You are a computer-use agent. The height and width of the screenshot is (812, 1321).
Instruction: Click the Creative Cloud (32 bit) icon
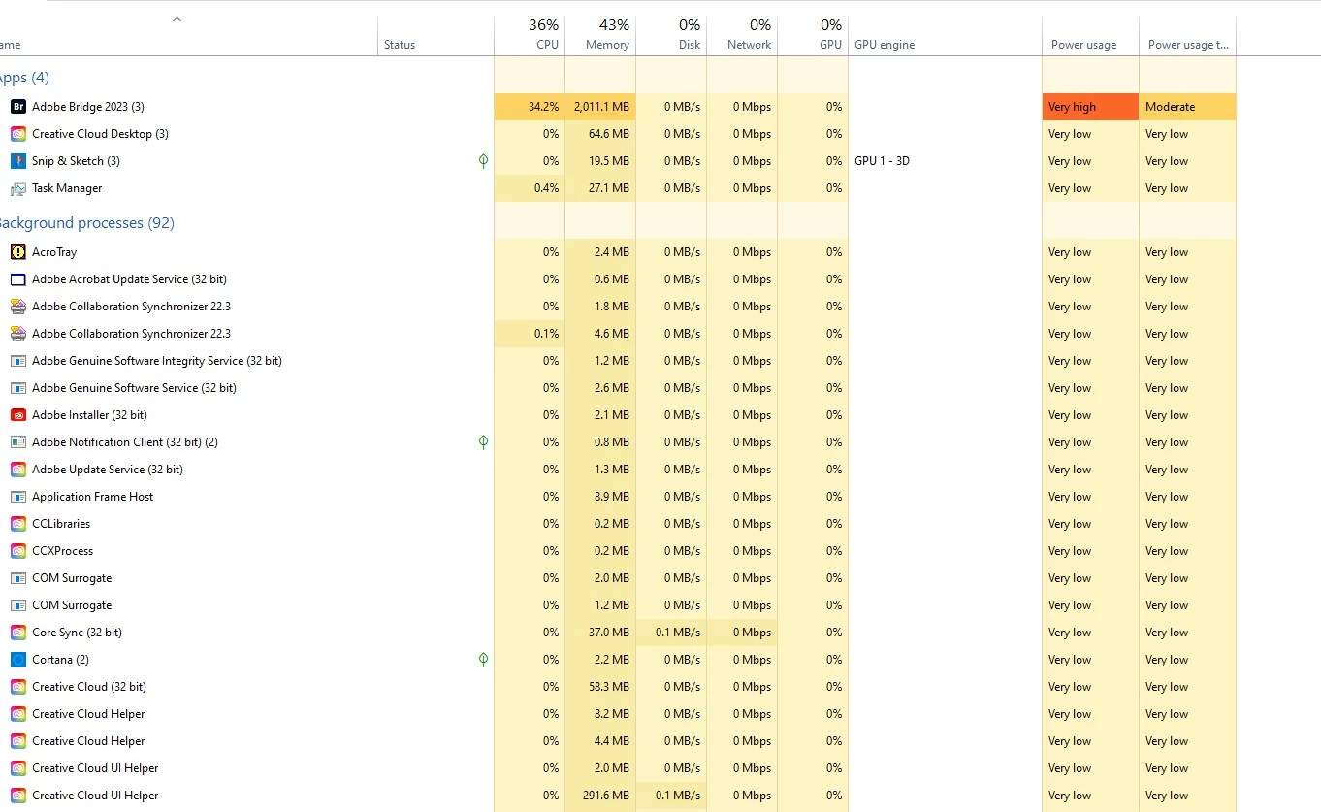17,687
